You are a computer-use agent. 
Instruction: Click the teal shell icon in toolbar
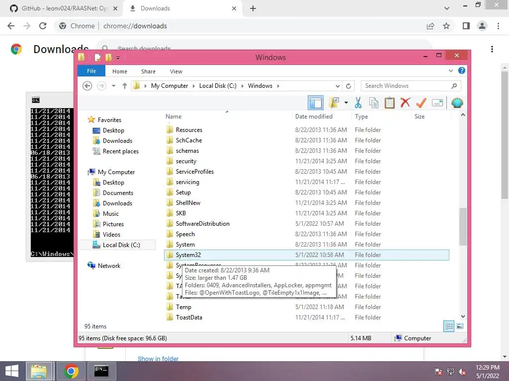tap(457, 103)
